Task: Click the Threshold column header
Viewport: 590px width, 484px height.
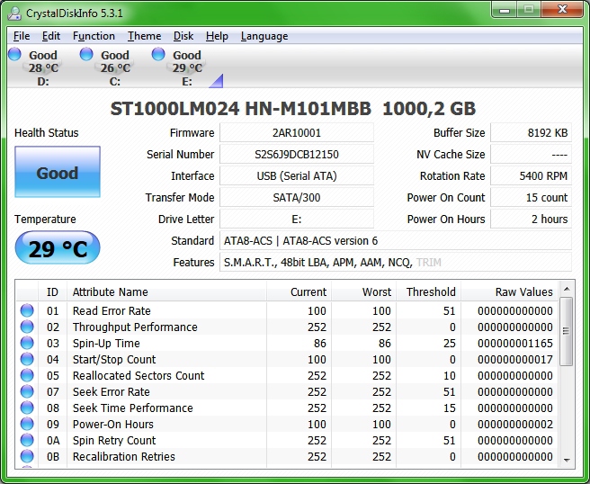Action: [429, 291]
